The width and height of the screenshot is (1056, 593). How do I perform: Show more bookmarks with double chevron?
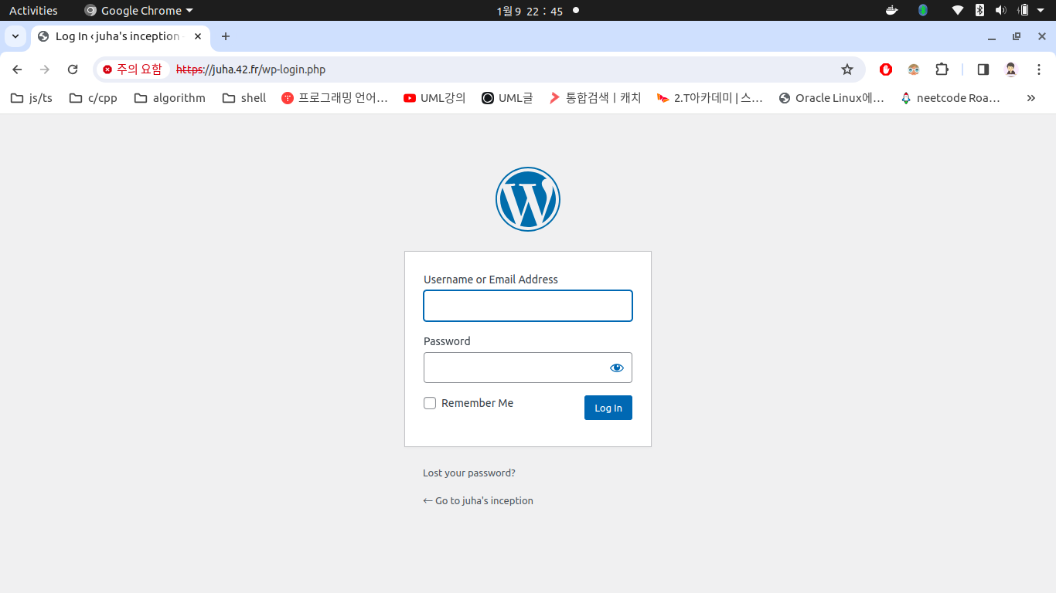click(x=1030, y=98)
